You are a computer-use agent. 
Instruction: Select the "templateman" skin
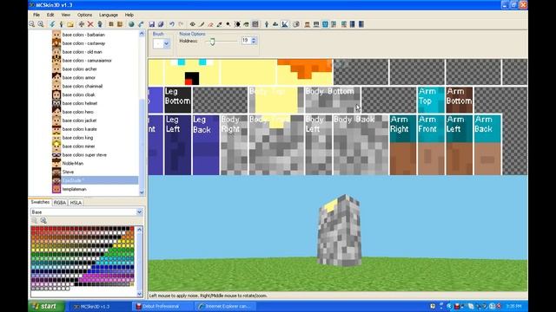tap(74, 189)
